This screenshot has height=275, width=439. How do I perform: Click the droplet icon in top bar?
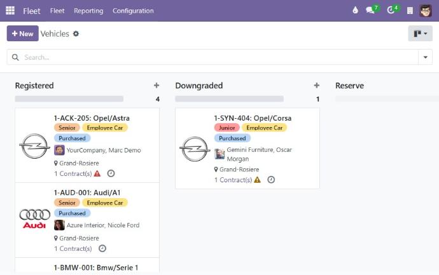point(355,11)
